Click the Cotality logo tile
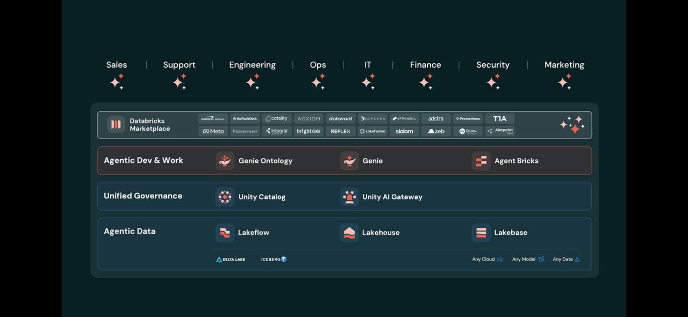Image resolution: width=688 pixels, height=317 pixels. coord(277,119)
